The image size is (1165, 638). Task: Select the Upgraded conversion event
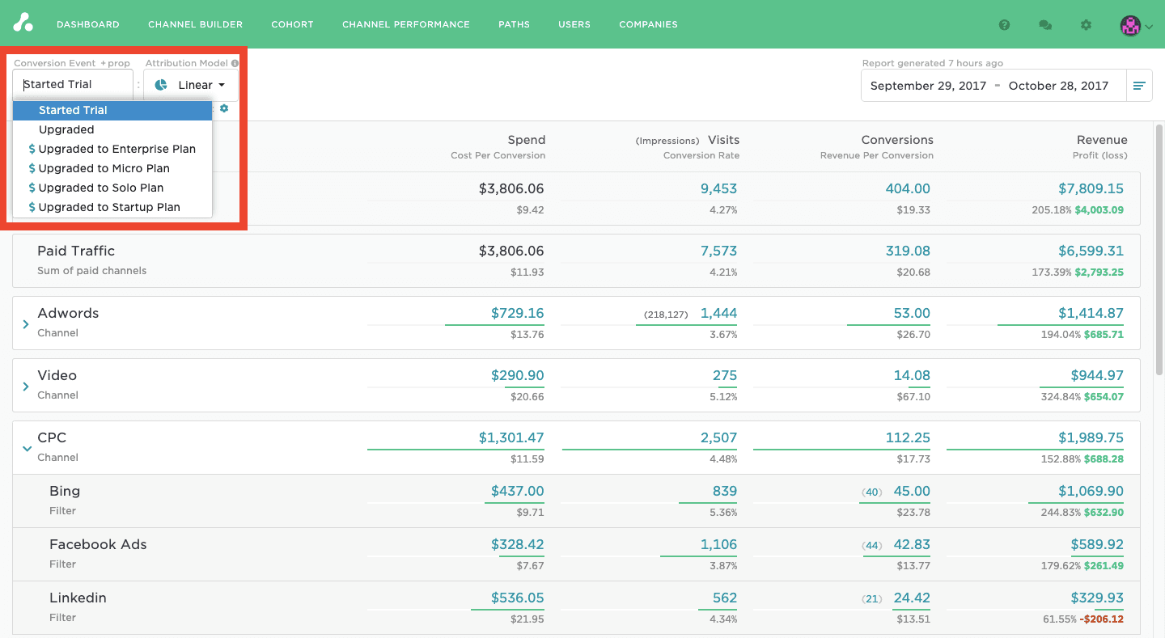point(66,129)
